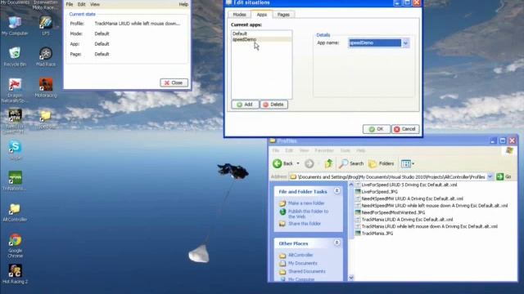This screenshot has height=294, width=524.
Task: Open the Back history dropdown arrow
Action: [x=298, y=163]
